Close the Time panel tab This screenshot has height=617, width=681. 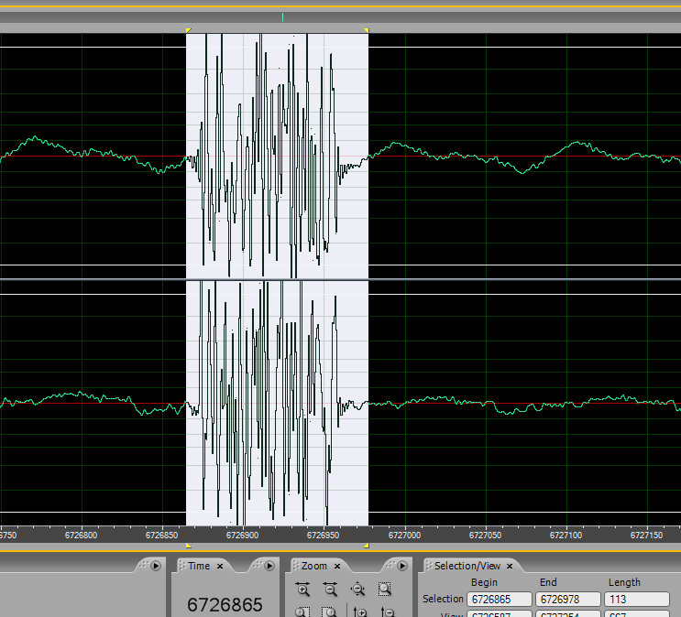tap(220, 567)
